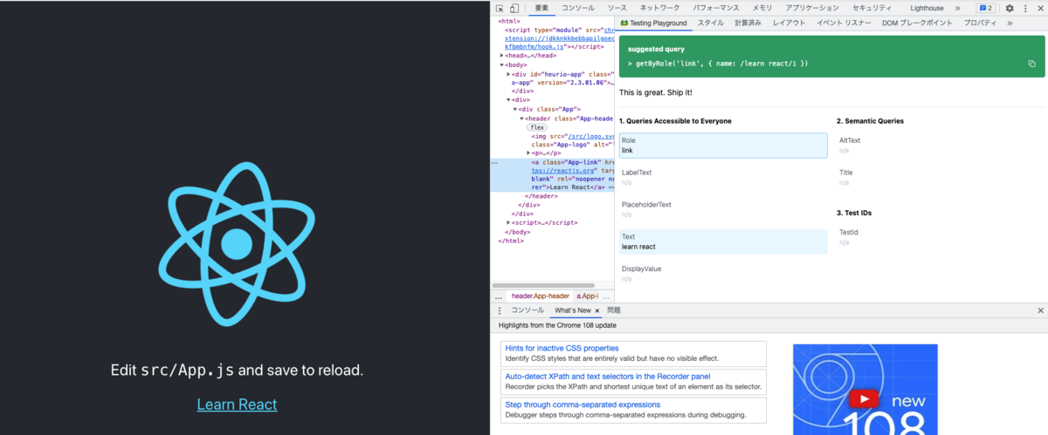Screen dimensions: 1048x435
Task: Click the TestId query field
Action: point(941,237)
